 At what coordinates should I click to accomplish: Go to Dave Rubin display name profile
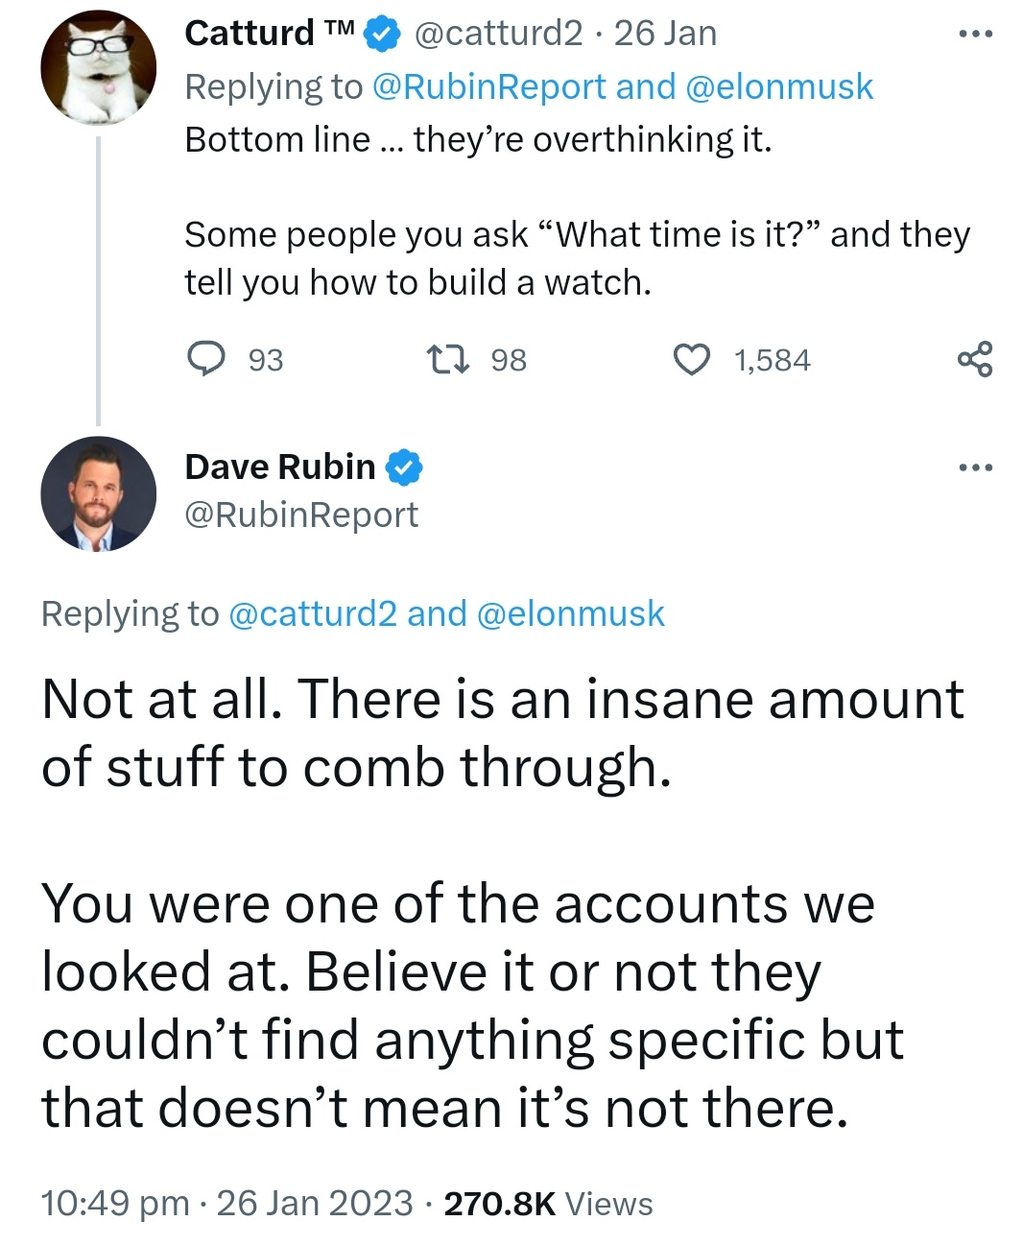click(x=279, y=467)
